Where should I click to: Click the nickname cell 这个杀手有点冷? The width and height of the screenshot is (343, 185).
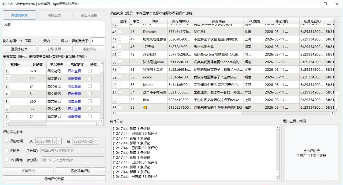pos(155,92)
